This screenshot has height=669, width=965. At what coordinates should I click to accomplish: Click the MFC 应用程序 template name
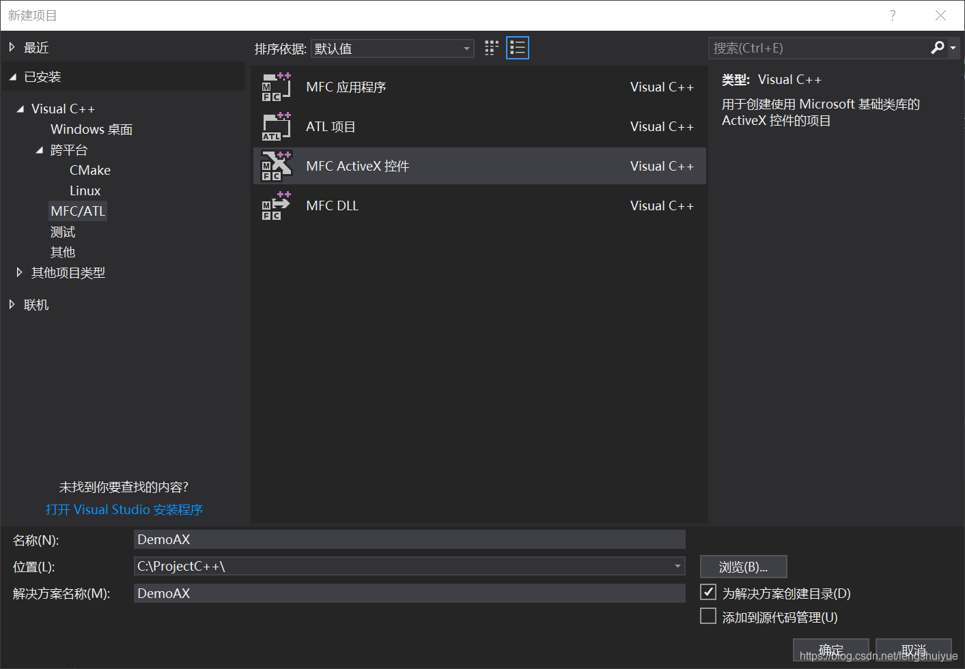coord(346,87)
